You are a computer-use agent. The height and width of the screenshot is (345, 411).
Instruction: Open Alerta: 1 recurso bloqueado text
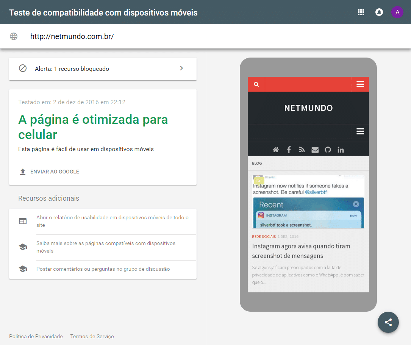(x=72, y=69)
